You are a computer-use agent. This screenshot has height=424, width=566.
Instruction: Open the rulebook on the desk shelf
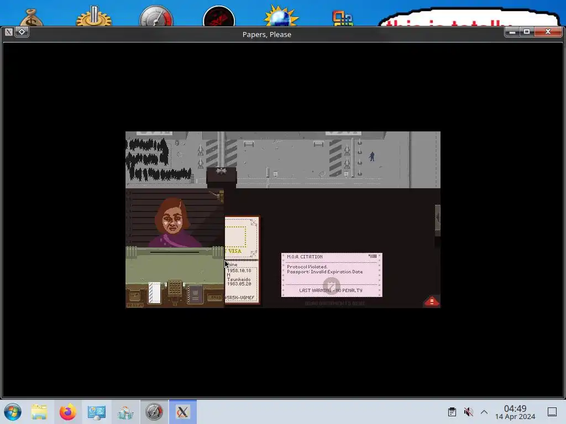coord(195,295)
